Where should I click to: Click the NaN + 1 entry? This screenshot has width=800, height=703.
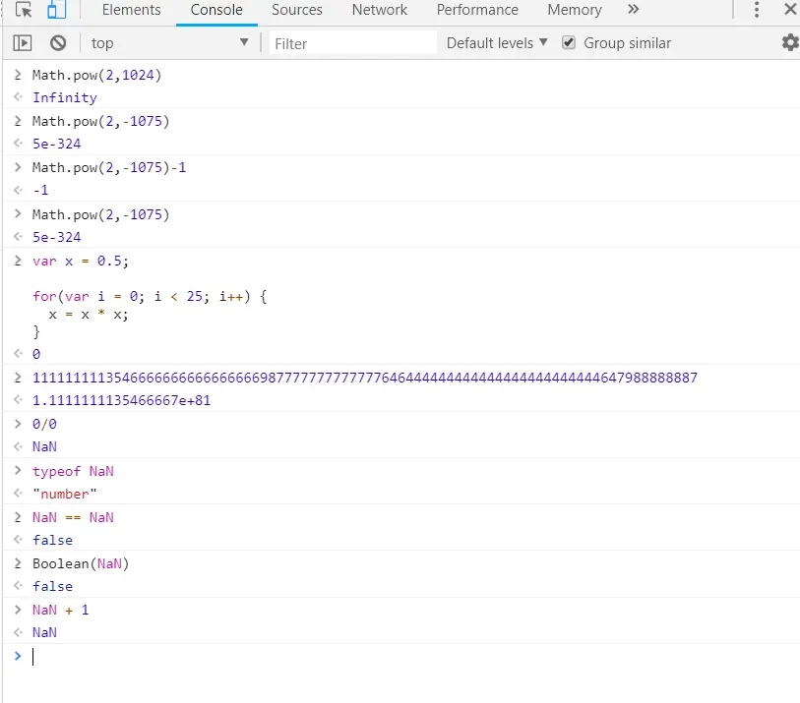tap(61, 611)
